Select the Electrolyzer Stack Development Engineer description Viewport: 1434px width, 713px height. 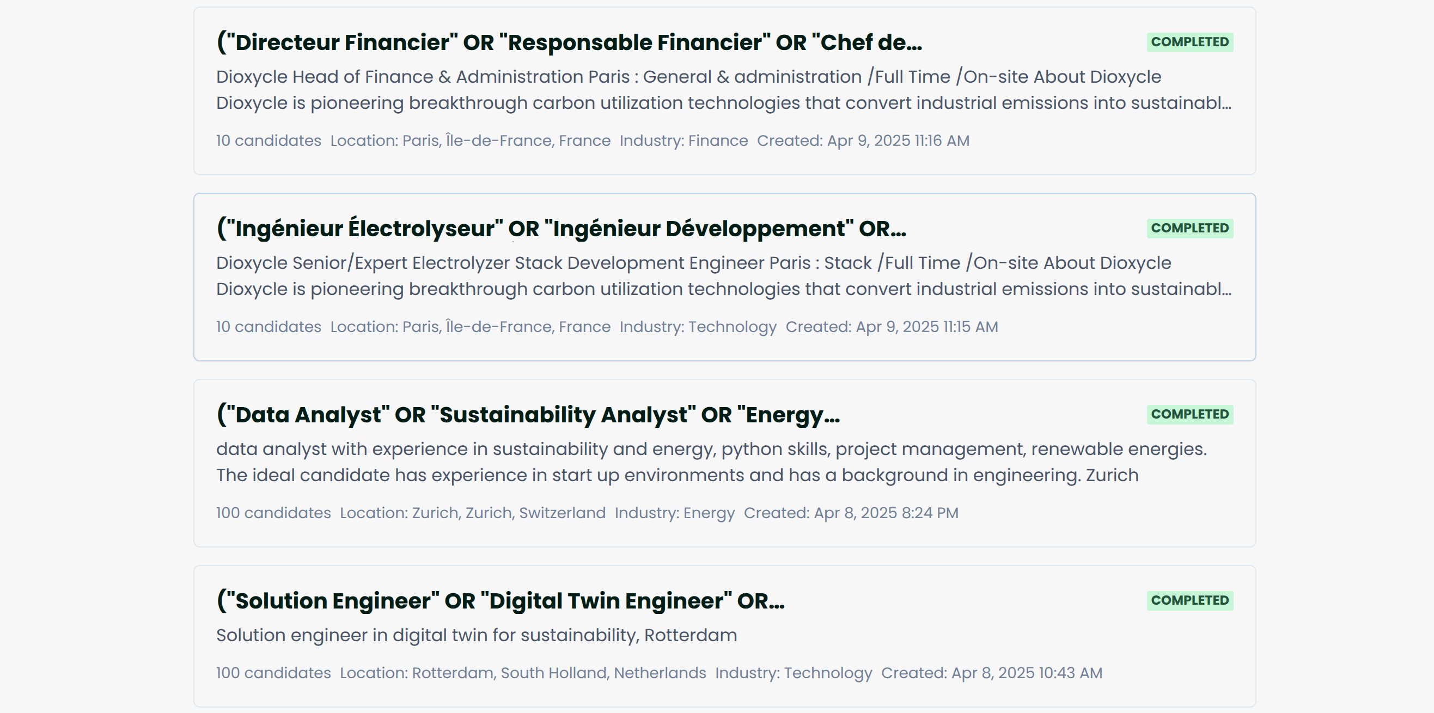coord(723,276)
